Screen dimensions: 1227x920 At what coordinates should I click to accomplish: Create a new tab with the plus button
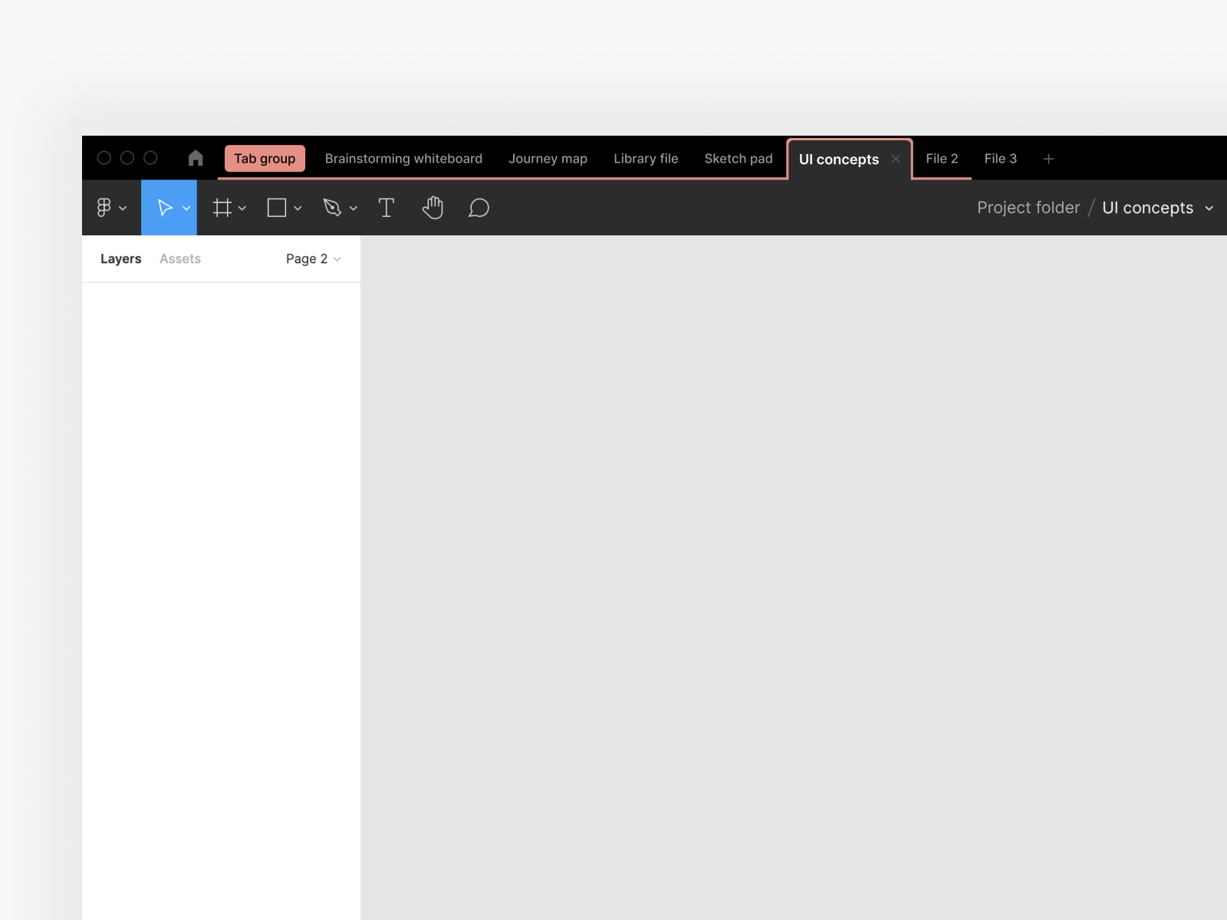(1048, 158)
